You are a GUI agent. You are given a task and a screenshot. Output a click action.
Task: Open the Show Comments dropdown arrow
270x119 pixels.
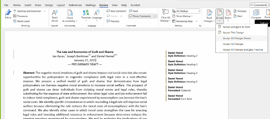click(x=154, y=16)
